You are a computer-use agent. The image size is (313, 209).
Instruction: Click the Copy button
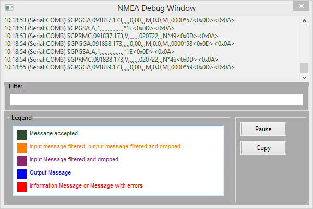263,148
